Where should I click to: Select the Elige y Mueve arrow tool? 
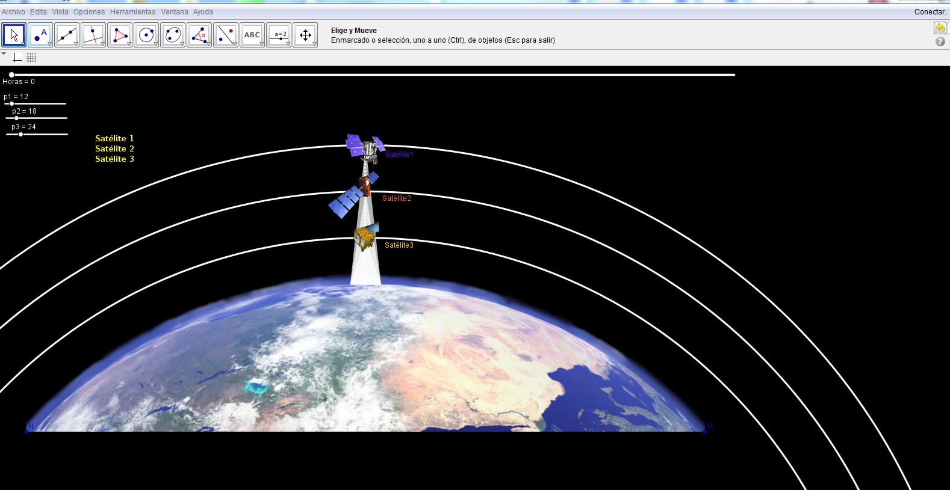click(x=14, y=35)
